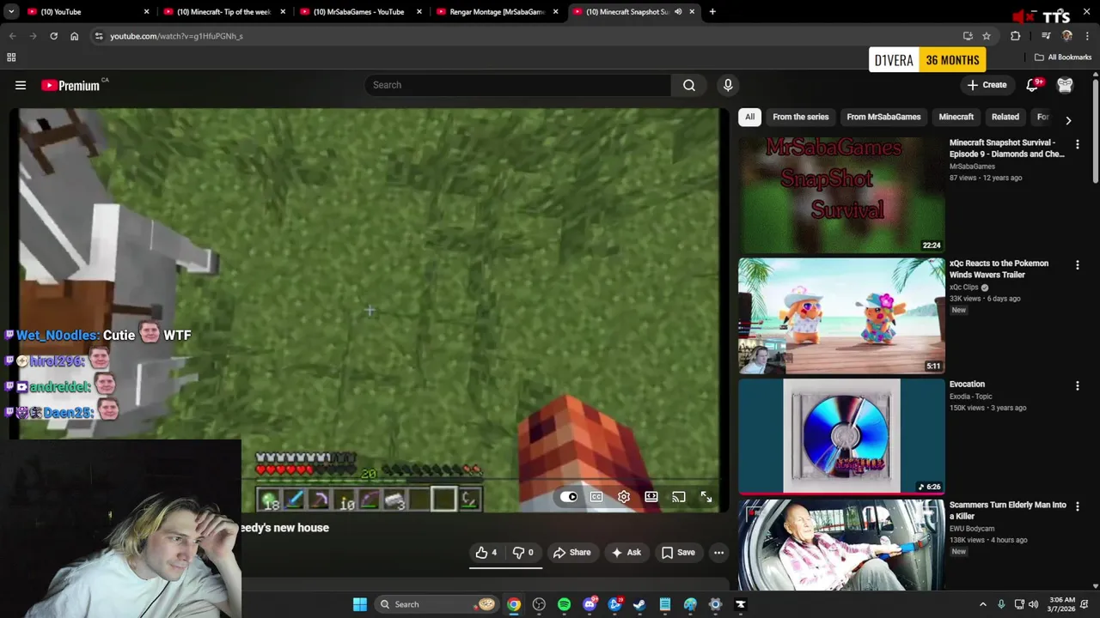
Task: Open the YouTube guide hamburger menu
Action: click(x=21, y=85)
